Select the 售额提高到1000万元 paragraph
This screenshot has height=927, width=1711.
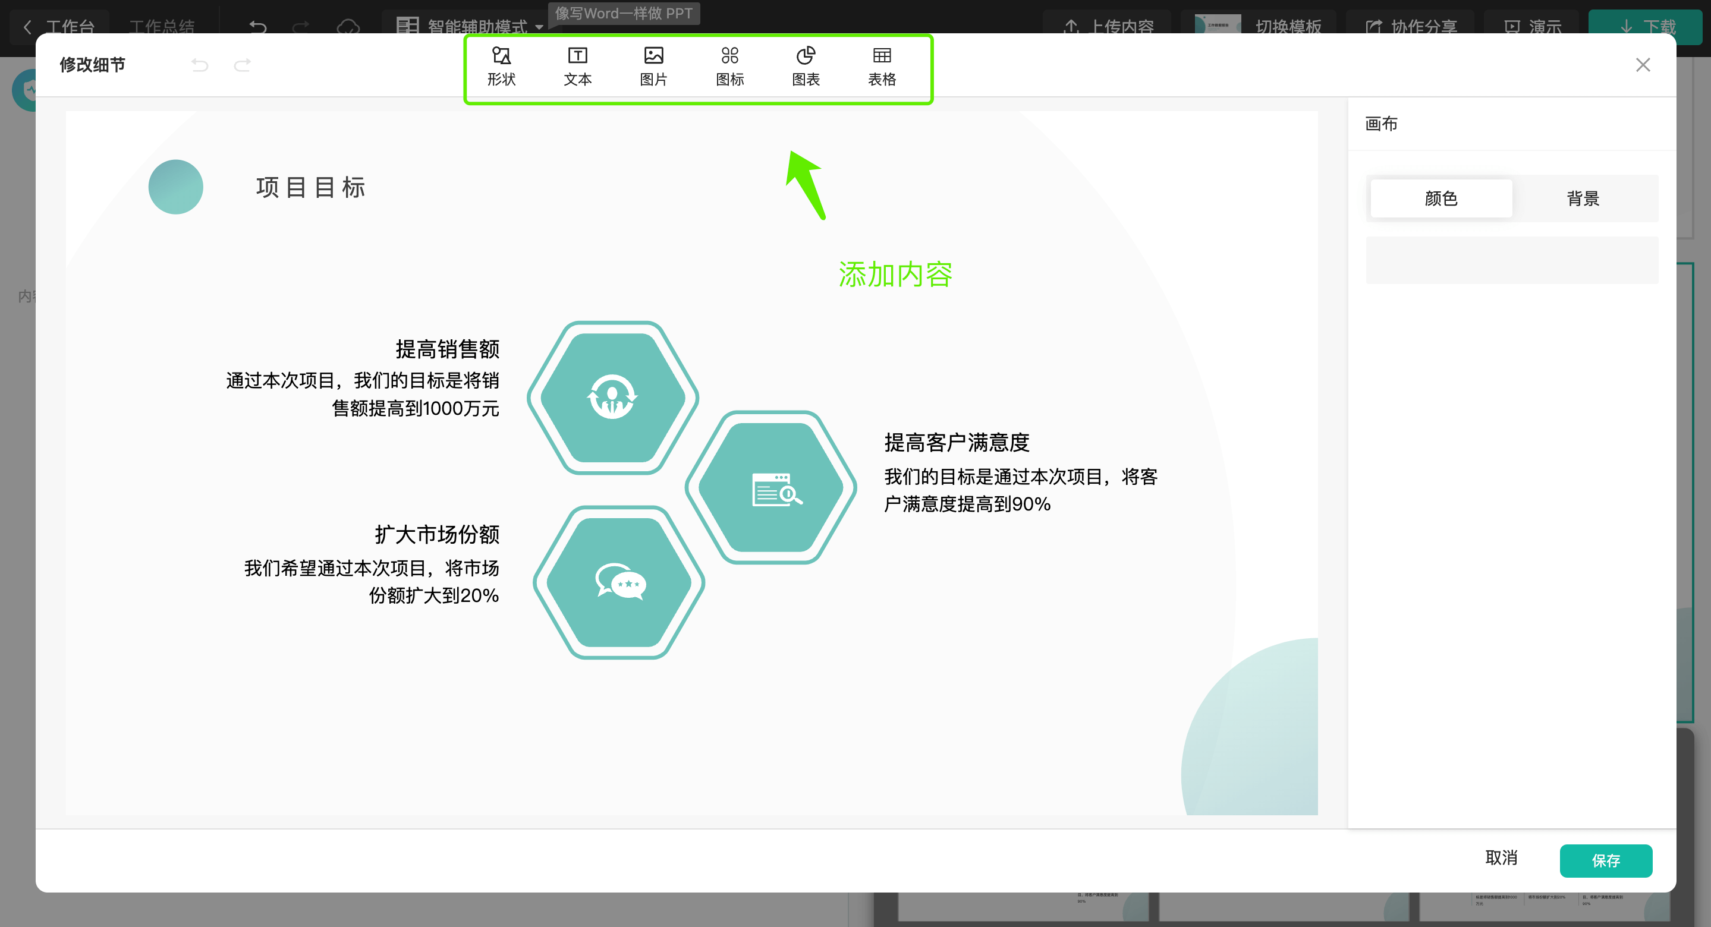tap(363, 395)
